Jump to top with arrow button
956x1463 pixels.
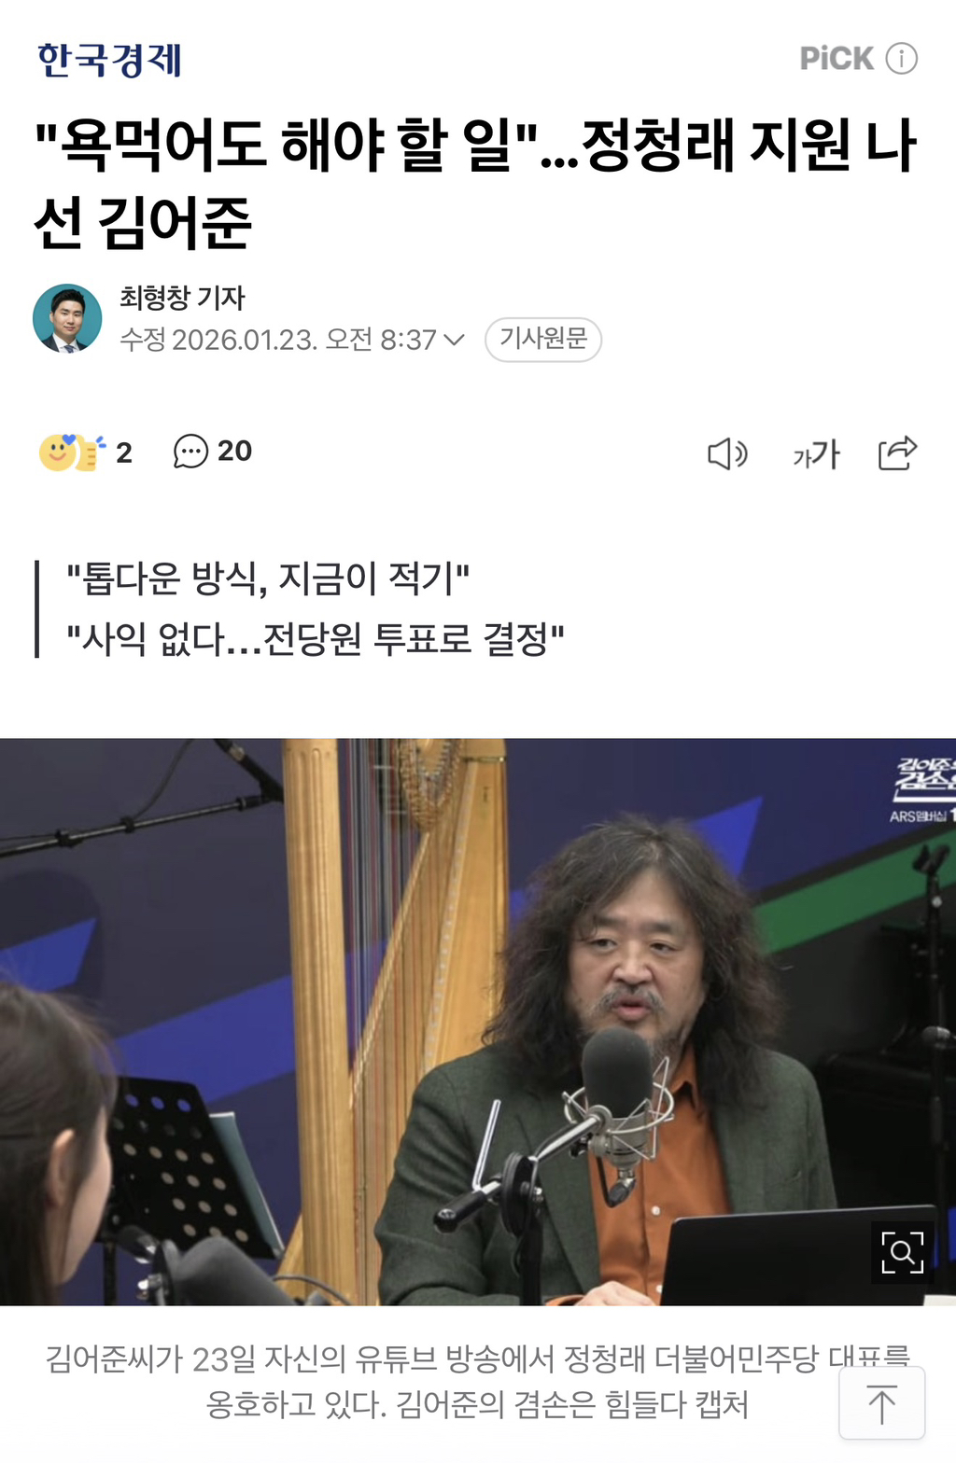coord(882,1403)
